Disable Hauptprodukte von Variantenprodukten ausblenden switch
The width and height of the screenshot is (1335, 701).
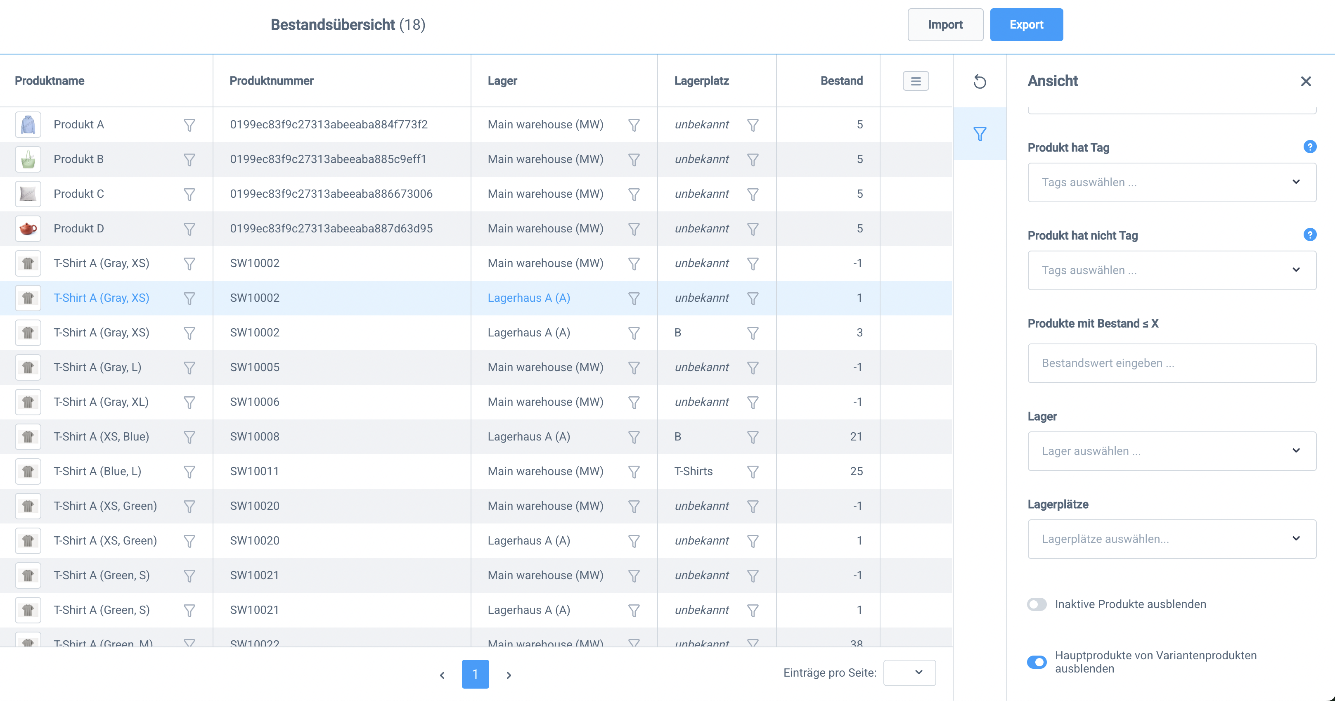coord(1037,662)
